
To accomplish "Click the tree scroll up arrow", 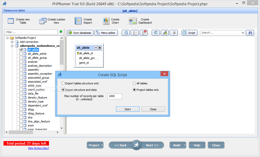I will [x=62, y=38].
